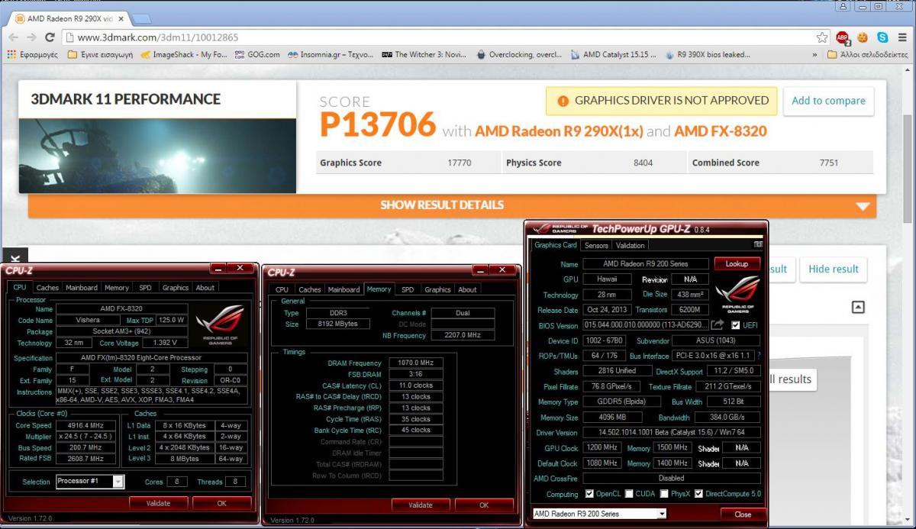
Task: Click the P13706 score text
Action: 378,124
